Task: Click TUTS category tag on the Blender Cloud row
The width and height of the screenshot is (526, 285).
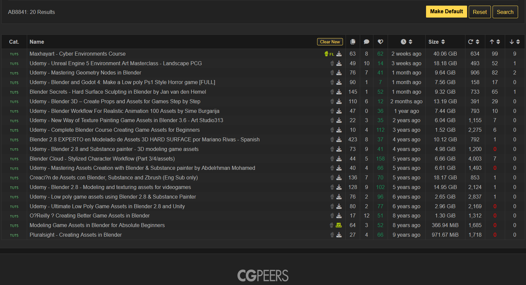Action: click(14, 159)
